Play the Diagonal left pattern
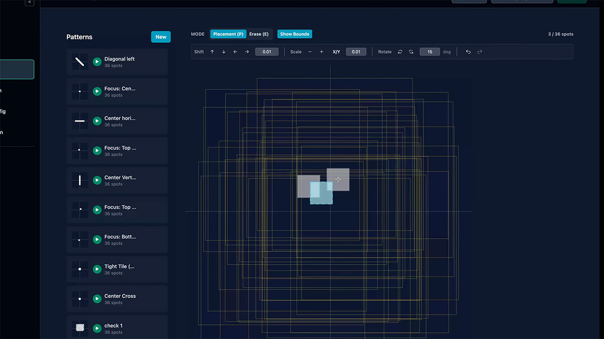Viewport: 604px width, 339px height. click(x=97, y=62)
